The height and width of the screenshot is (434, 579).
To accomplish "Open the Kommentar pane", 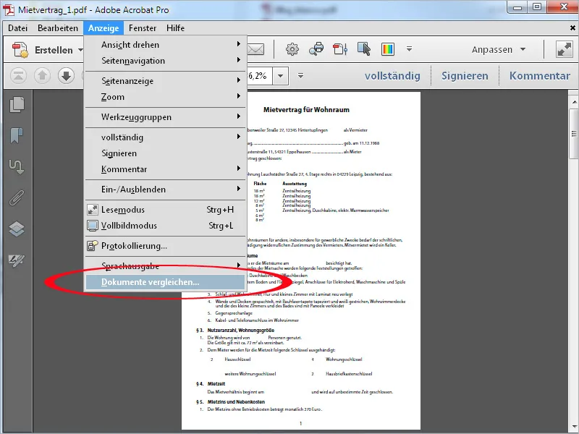I will pyautogui.click(x=540, y=76).
